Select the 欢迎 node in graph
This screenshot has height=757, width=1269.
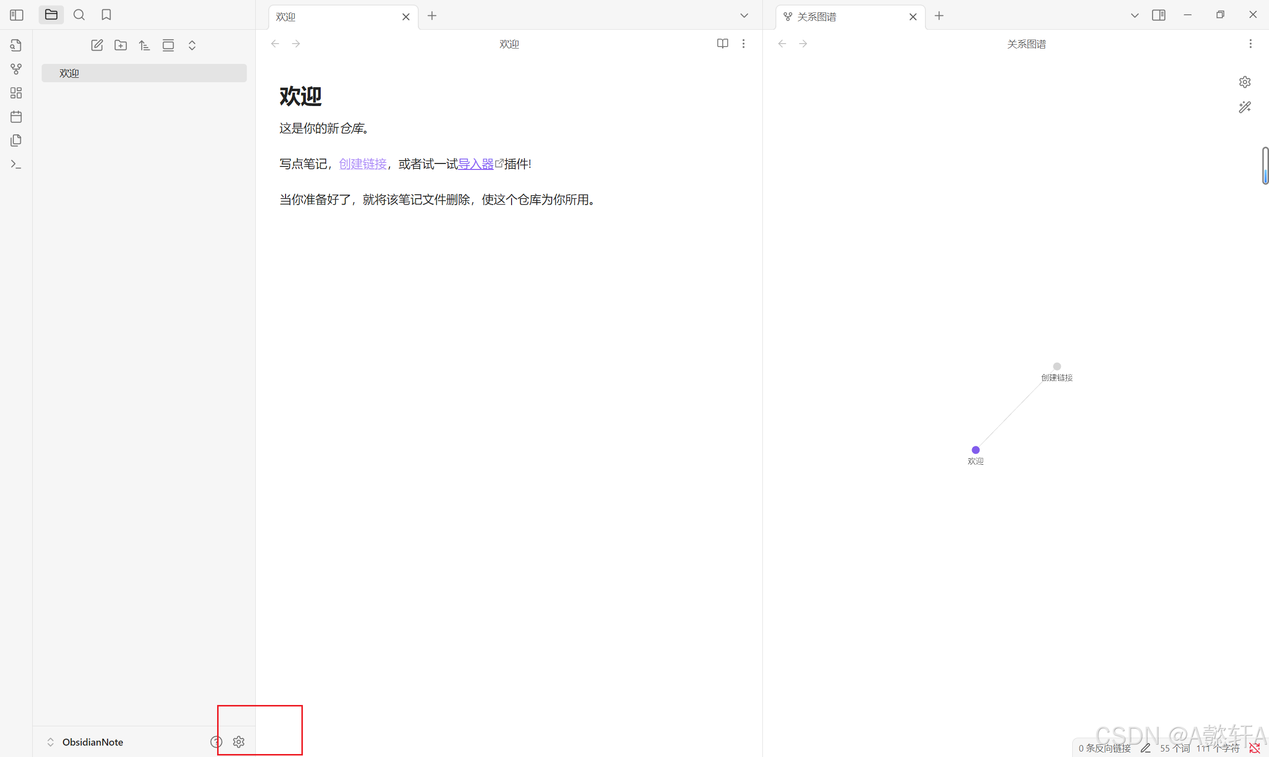(975, 450)
